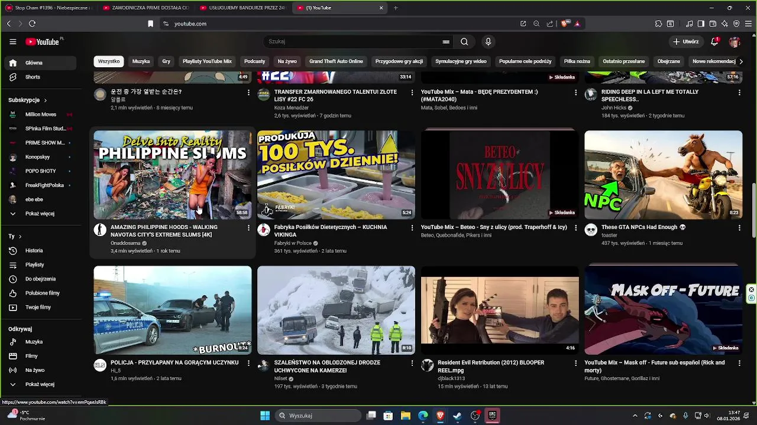Open Epic Games Launcher from taskbar
This screenshot has height=425, width=757.
point(492,416)
